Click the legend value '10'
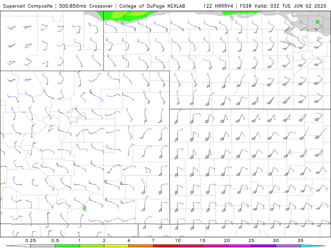The image size is (331, 248). [178, 241]
